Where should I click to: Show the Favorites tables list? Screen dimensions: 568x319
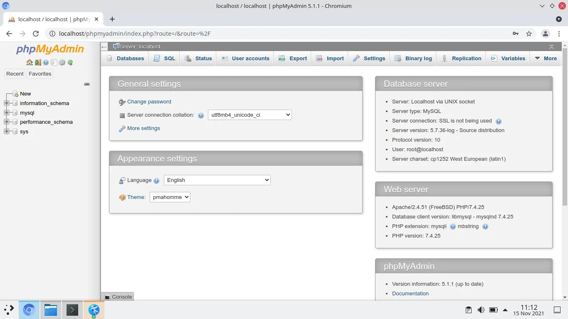[x=40, y=74]
